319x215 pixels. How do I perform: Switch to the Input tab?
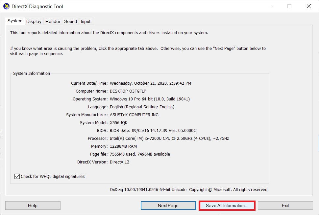(86, 21)
